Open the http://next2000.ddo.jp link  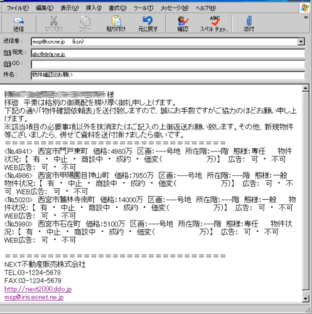click(38, 289)
